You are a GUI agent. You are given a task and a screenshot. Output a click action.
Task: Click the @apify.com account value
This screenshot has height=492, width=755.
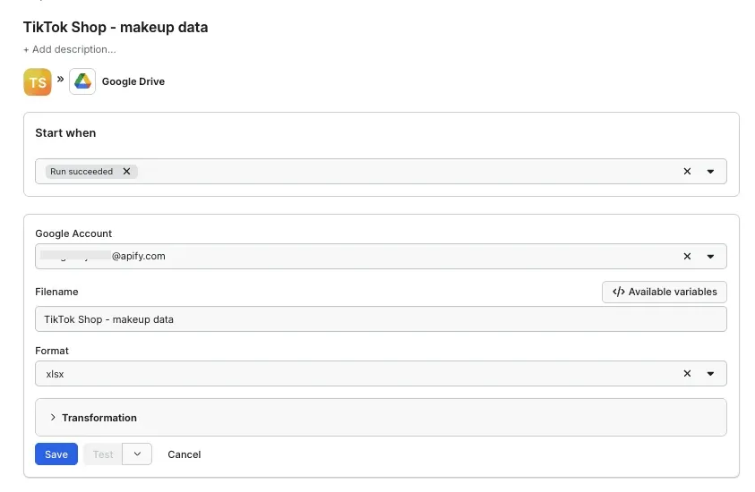pos(139,256)
